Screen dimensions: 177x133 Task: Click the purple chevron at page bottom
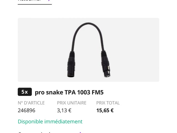(x=80, y=132)
